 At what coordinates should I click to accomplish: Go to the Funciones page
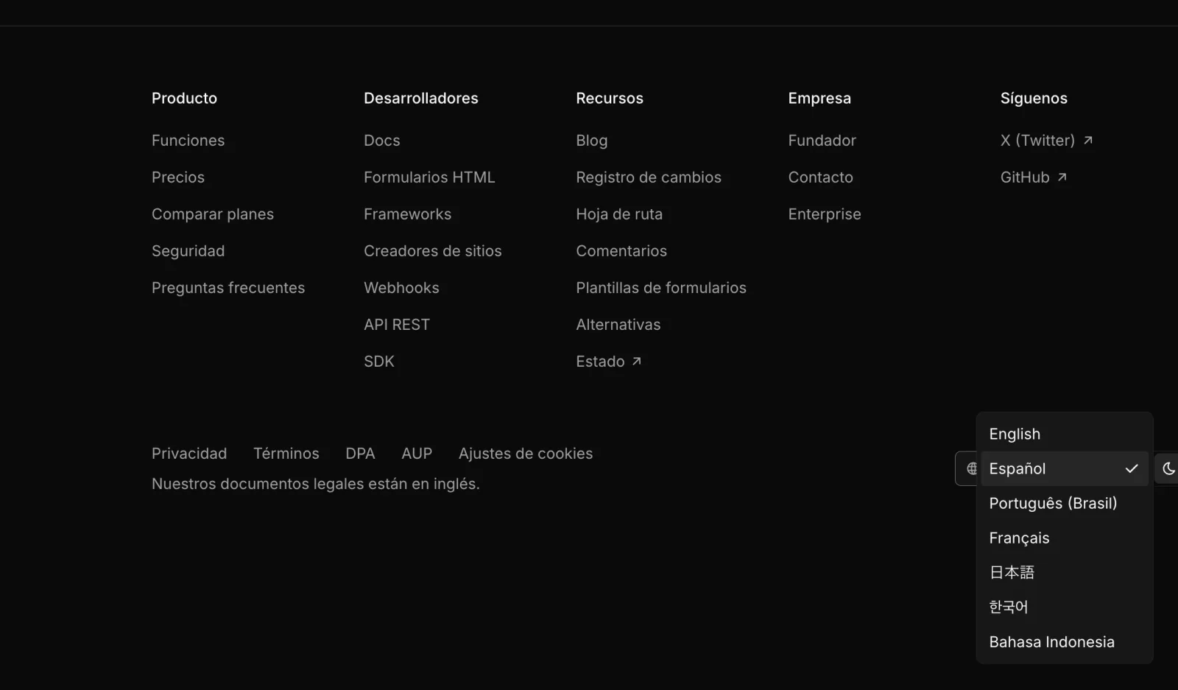[188, 140]
